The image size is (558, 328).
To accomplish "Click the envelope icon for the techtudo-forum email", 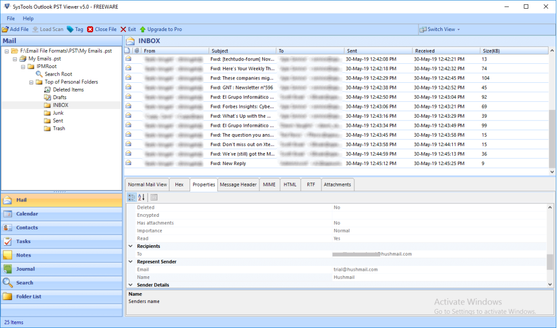I will coord(129,59).
